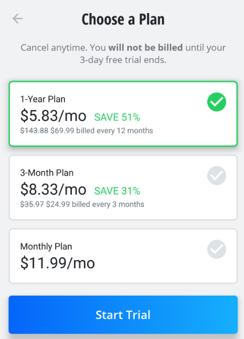Select the Monthly Plan checkmark circle
This screenshot has height=339, width=244.
tap(216, 250)
